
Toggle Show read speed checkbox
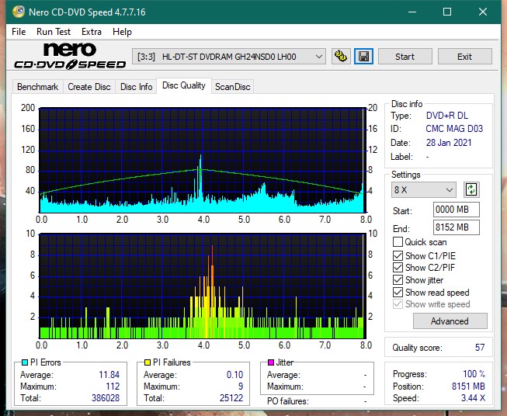tap(398, 292)
